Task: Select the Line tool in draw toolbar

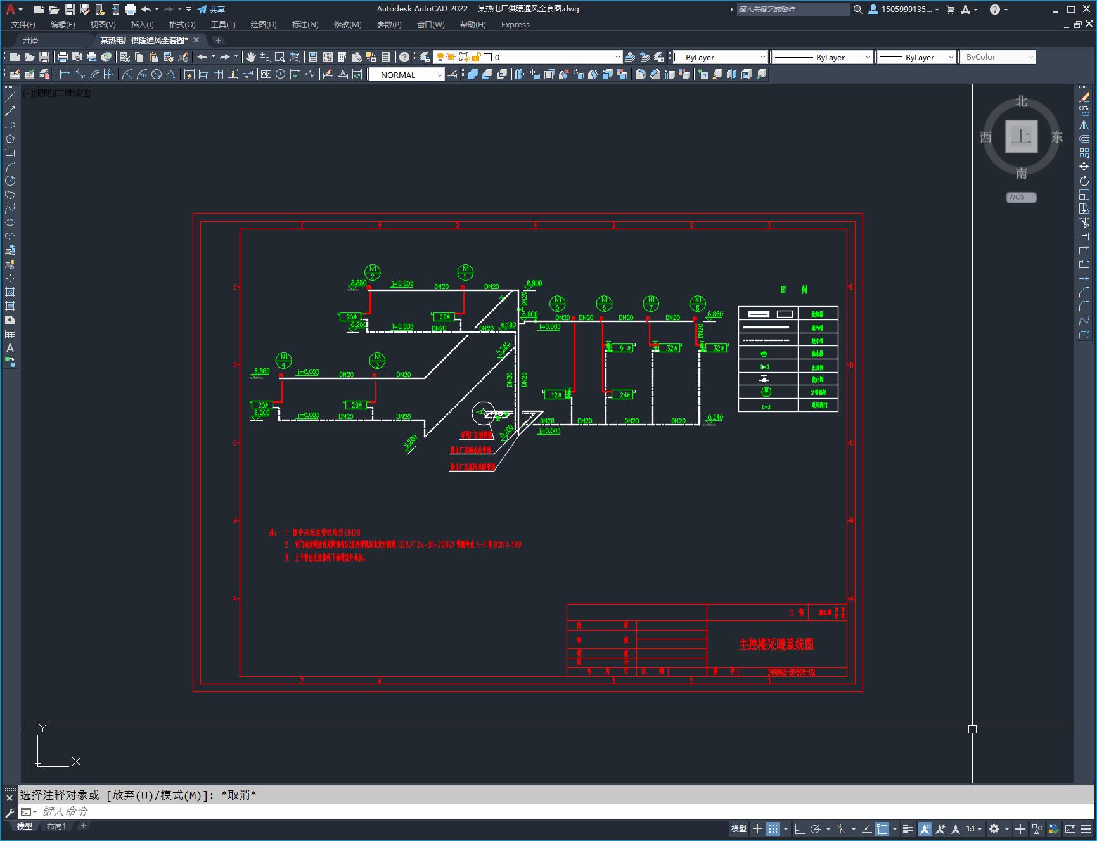Action: pos(10,97)
